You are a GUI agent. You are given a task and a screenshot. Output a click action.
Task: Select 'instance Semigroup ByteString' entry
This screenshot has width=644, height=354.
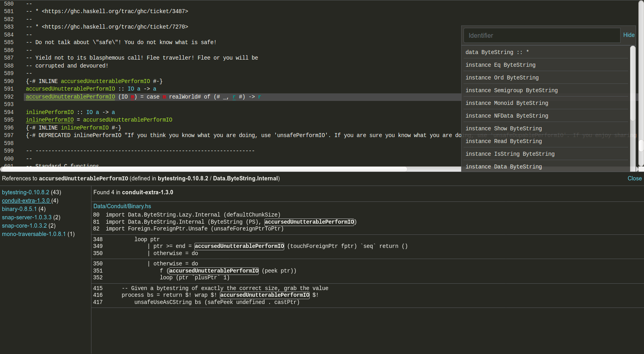point(511,90)
